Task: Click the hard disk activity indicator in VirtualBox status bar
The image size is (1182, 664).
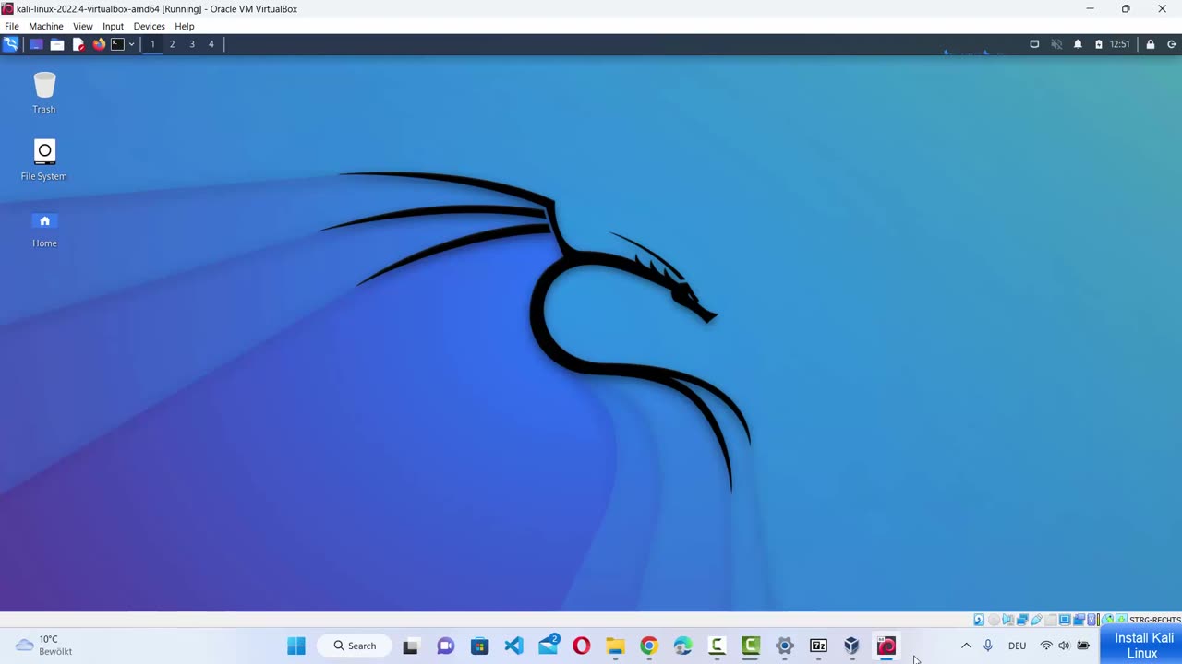Action: [979, 620]
